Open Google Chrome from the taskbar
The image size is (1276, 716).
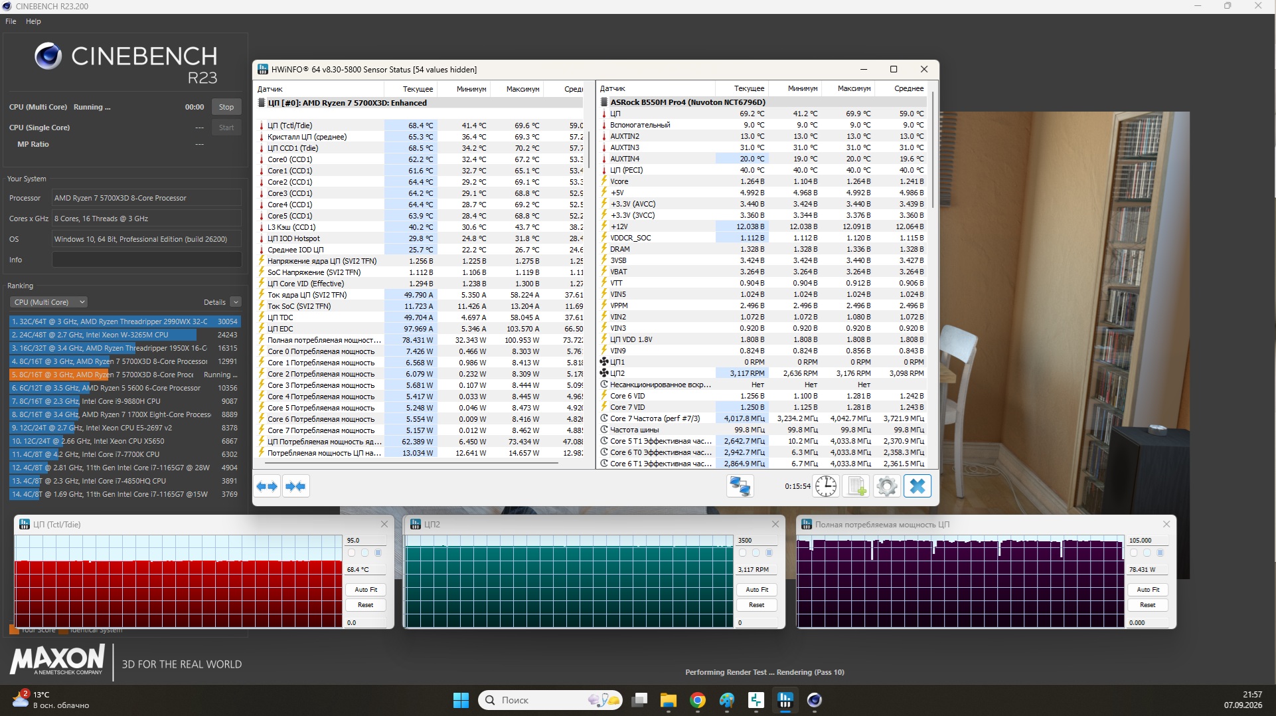tap(697, 700)
